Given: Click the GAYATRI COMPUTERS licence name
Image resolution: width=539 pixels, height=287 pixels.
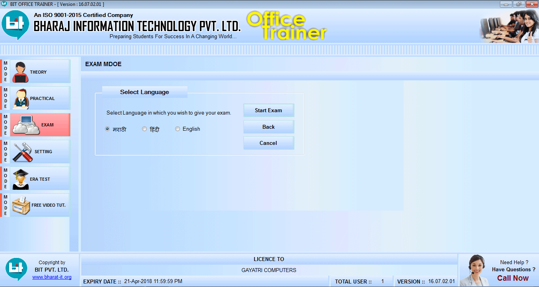Looking at the screenshot, I should (269, 270).
